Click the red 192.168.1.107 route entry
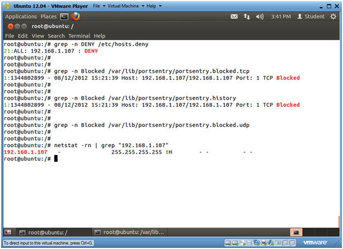The image size is (343, 249). click(25, 152)
